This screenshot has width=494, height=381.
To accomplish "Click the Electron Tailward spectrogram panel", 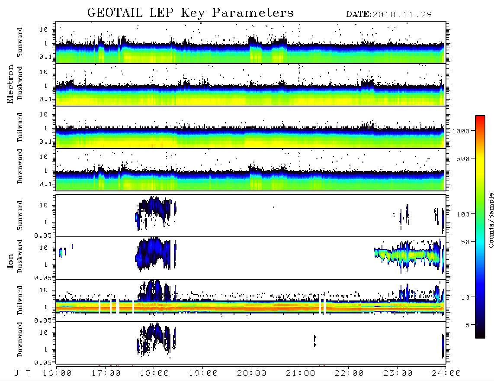I will point(251,127).
